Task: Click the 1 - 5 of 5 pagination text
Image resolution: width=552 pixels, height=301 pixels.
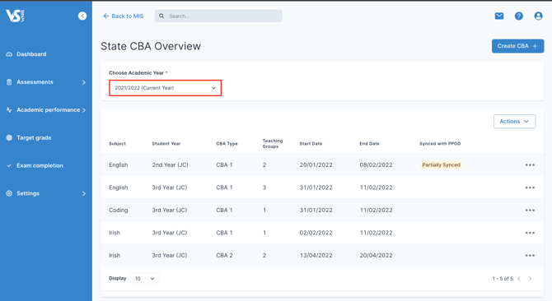Action: (x=503, y=279)
